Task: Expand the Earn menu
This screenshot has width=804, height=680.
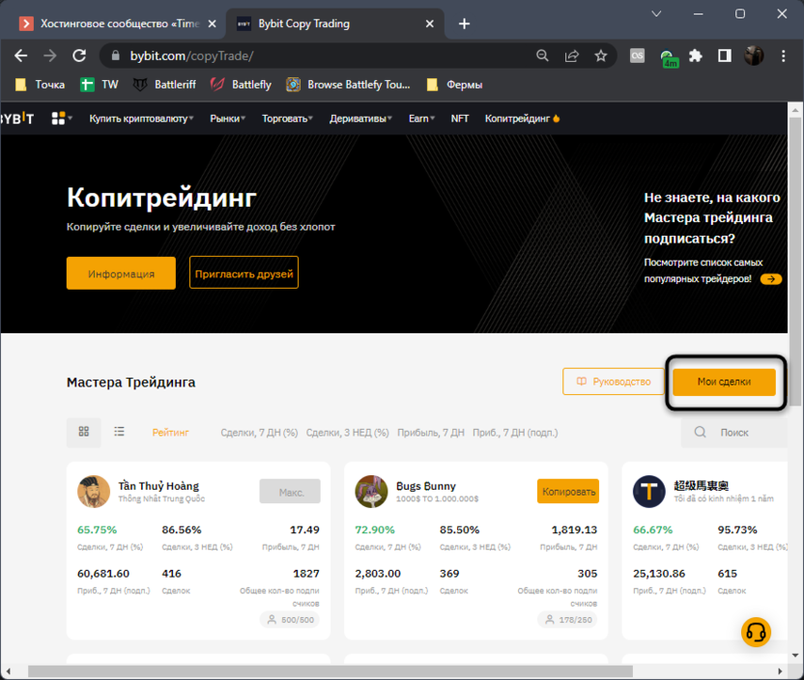Action: click(x=421, y=119)
